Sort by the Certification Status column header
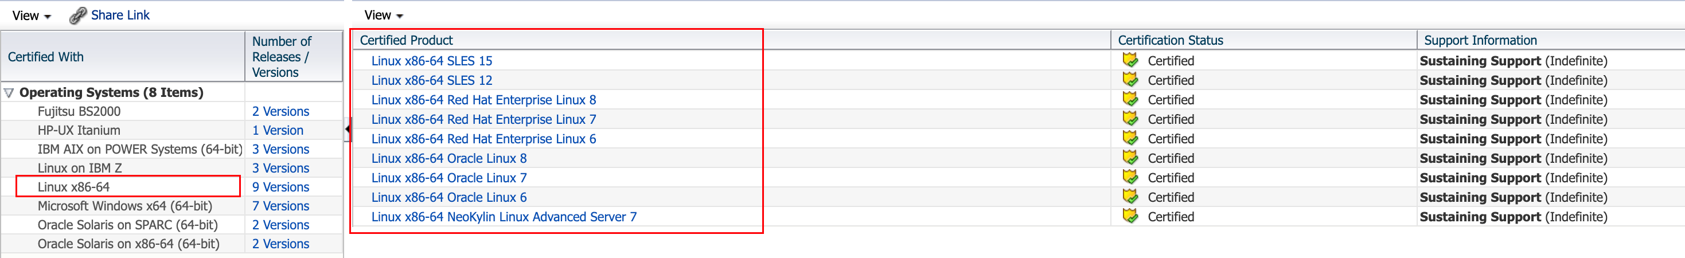1685x258 pixels. click(1169, 40)
